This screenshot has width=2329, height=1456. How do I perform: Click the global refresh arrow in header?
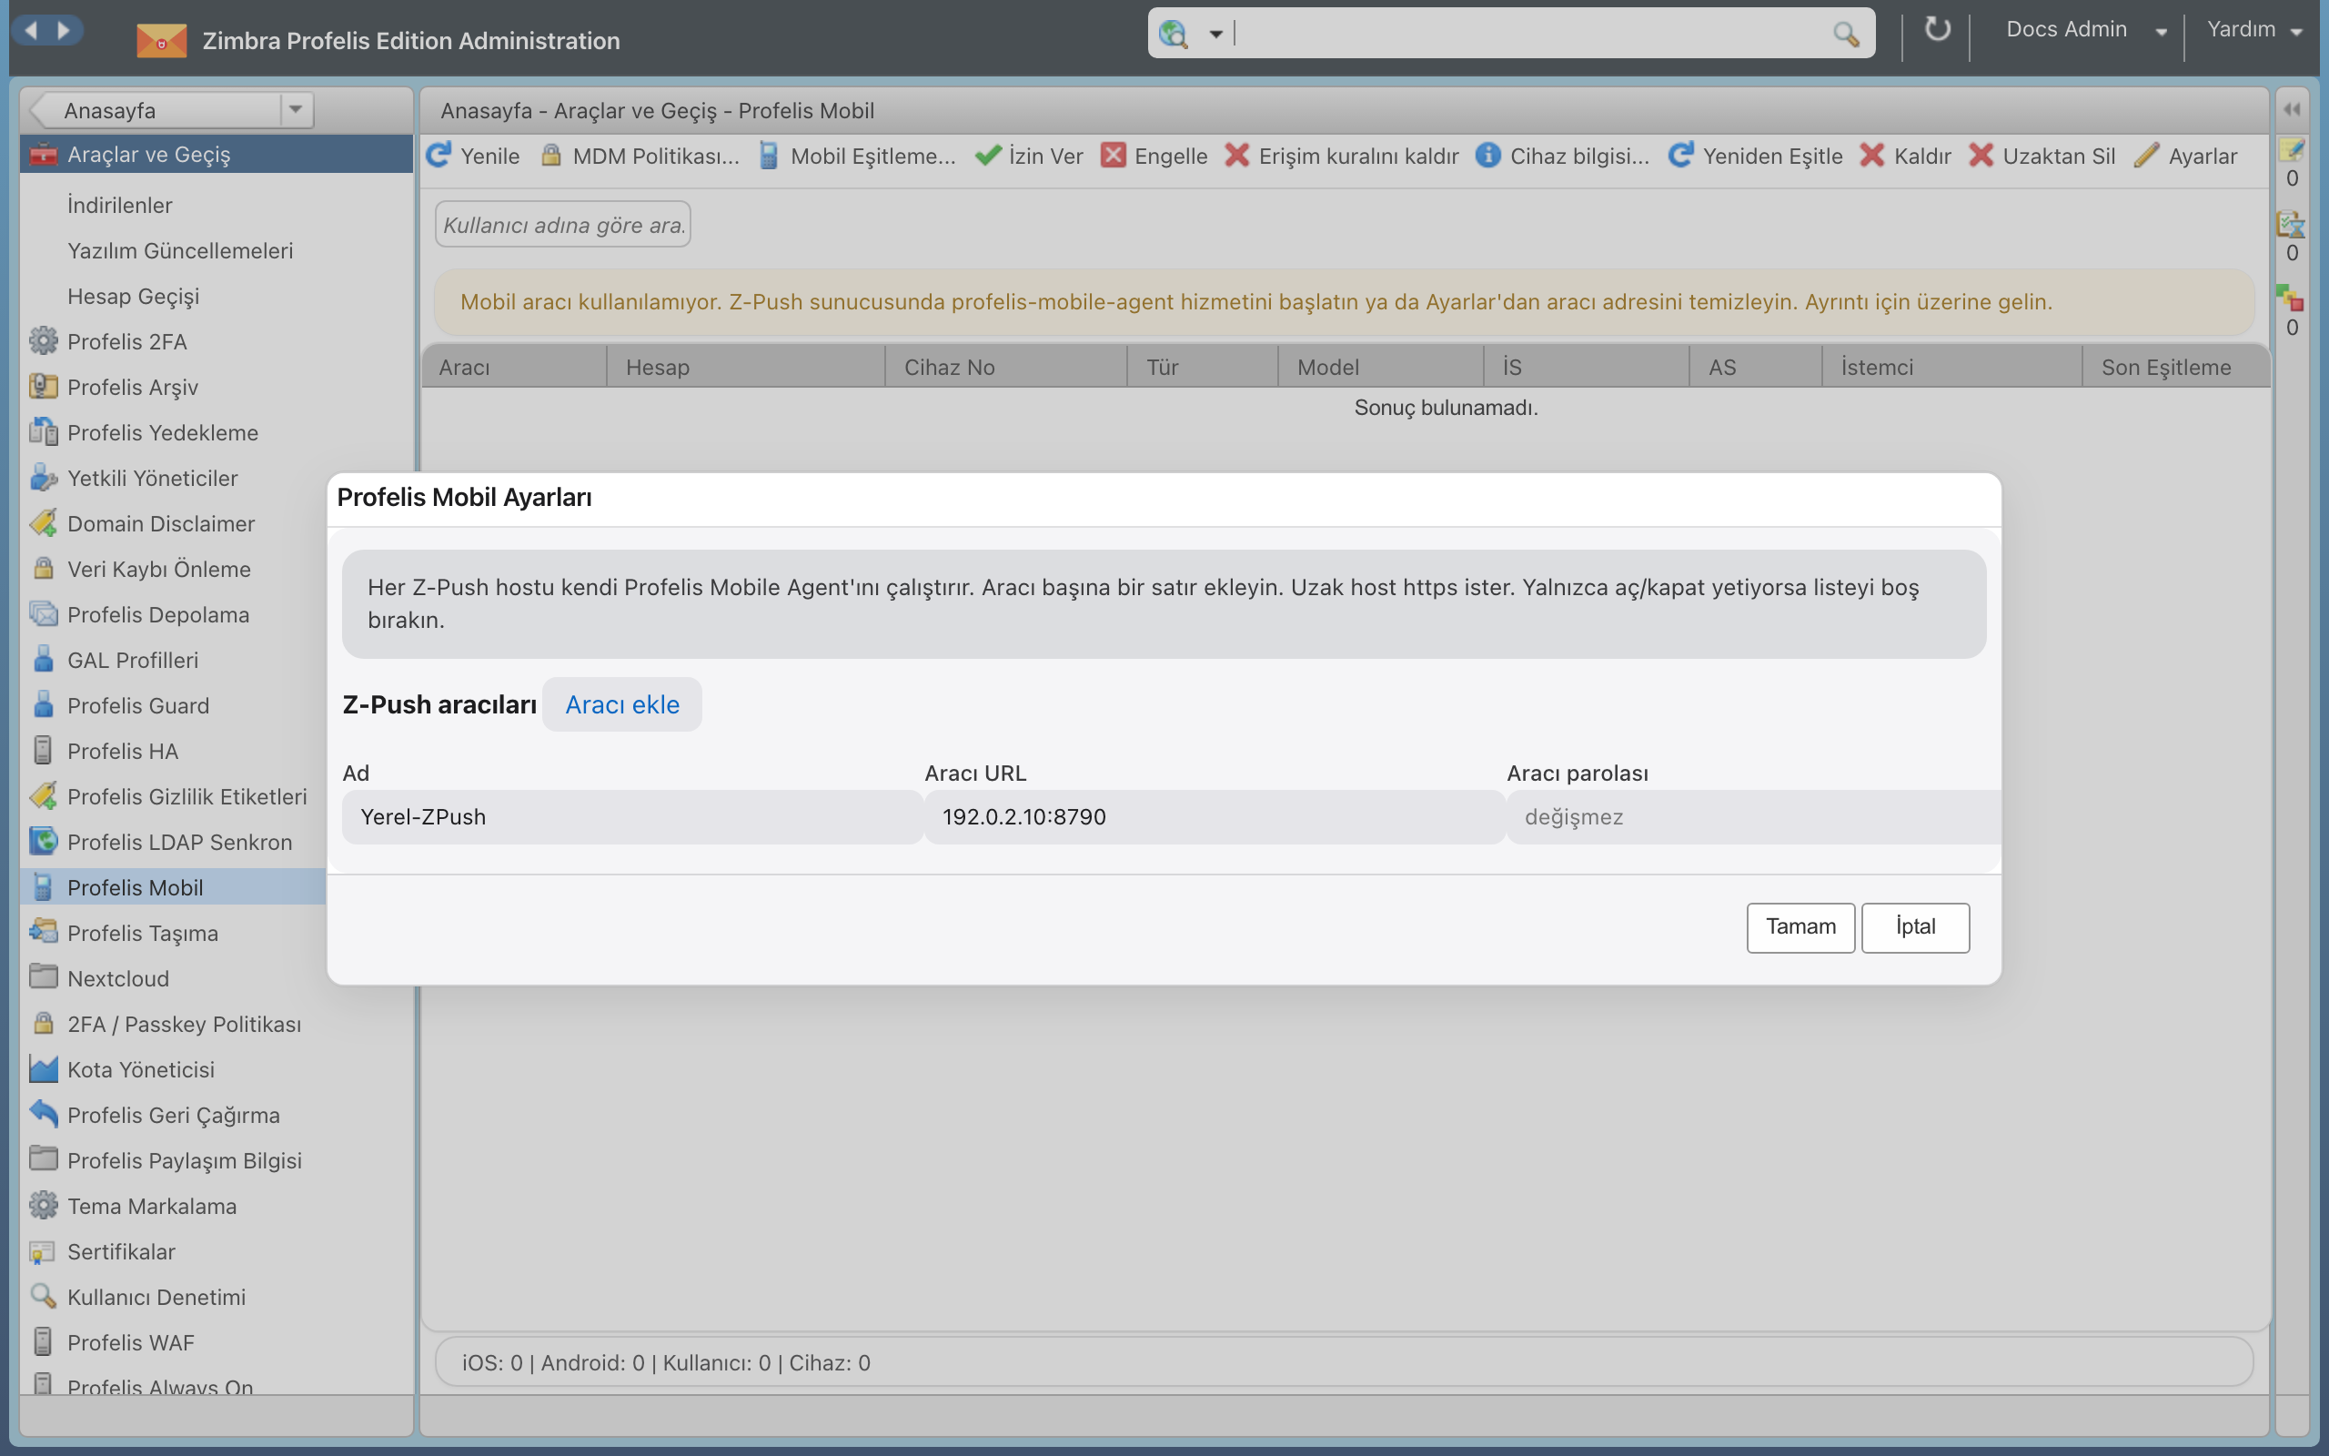(1936, 30)
